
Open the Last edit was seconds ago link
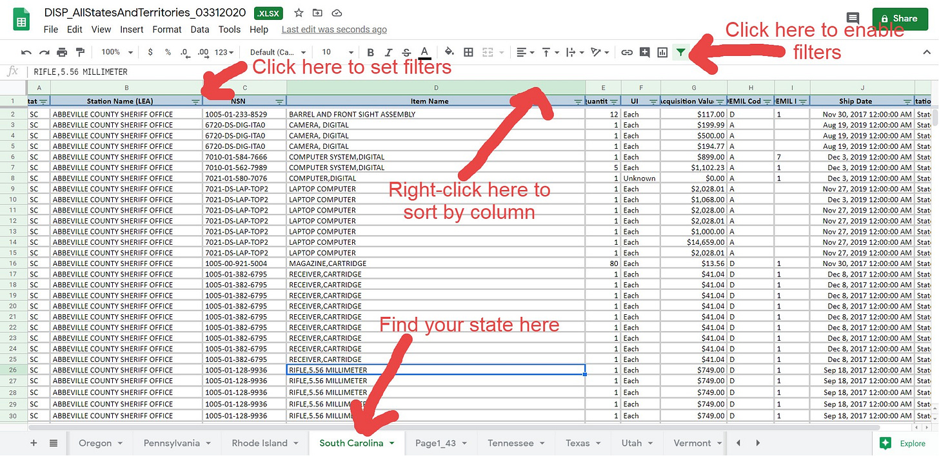[x=334, y=30]
